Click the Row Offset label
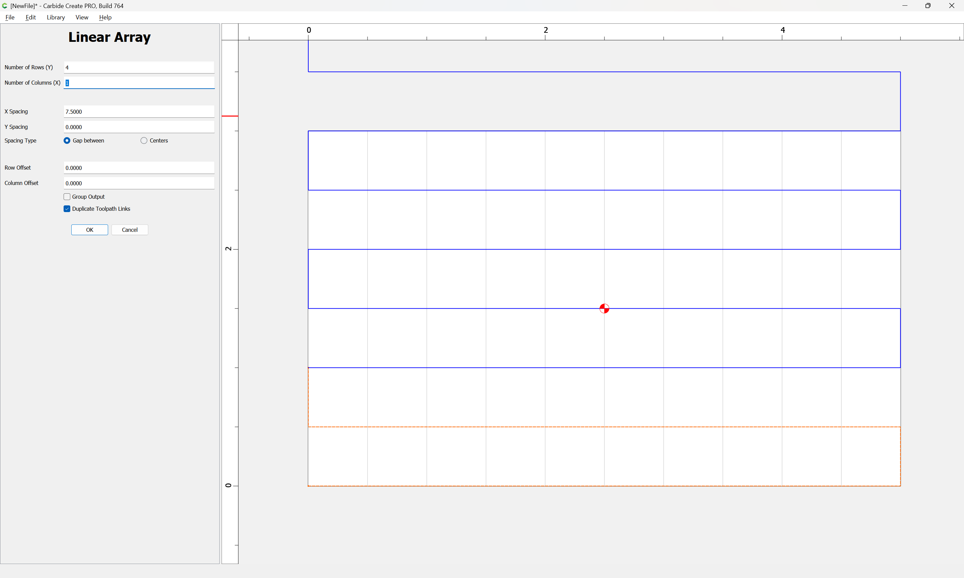 [17, 168]
